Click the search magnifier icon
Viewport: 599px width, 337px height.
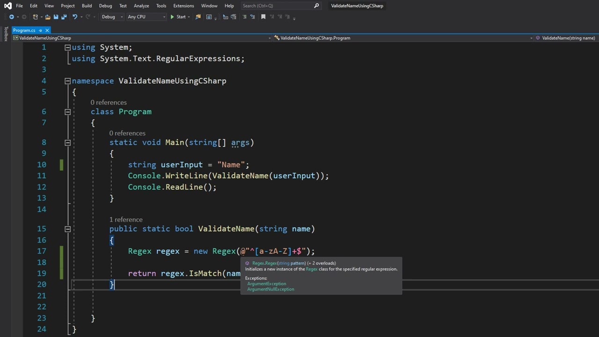pos(316,6)
